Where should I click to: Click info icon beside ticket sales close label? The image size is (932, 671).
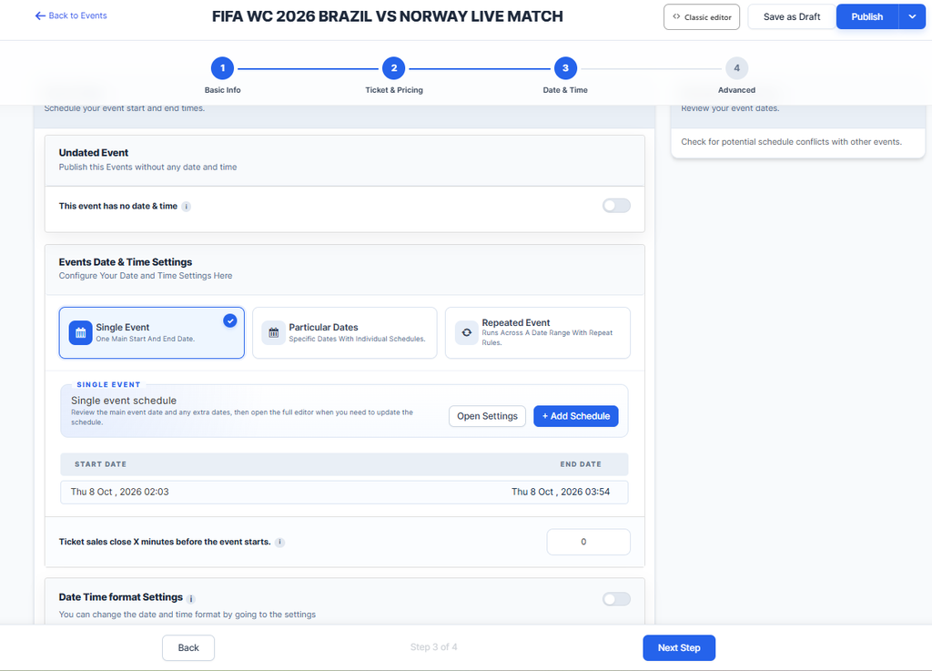[280, 542]
